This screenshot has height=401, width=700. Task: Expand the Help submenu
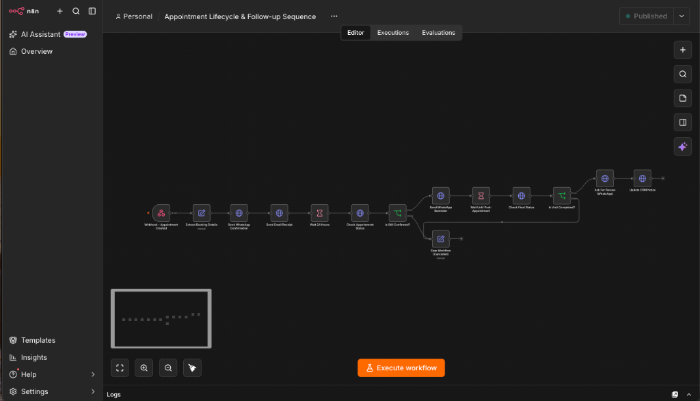click(93, 374)
